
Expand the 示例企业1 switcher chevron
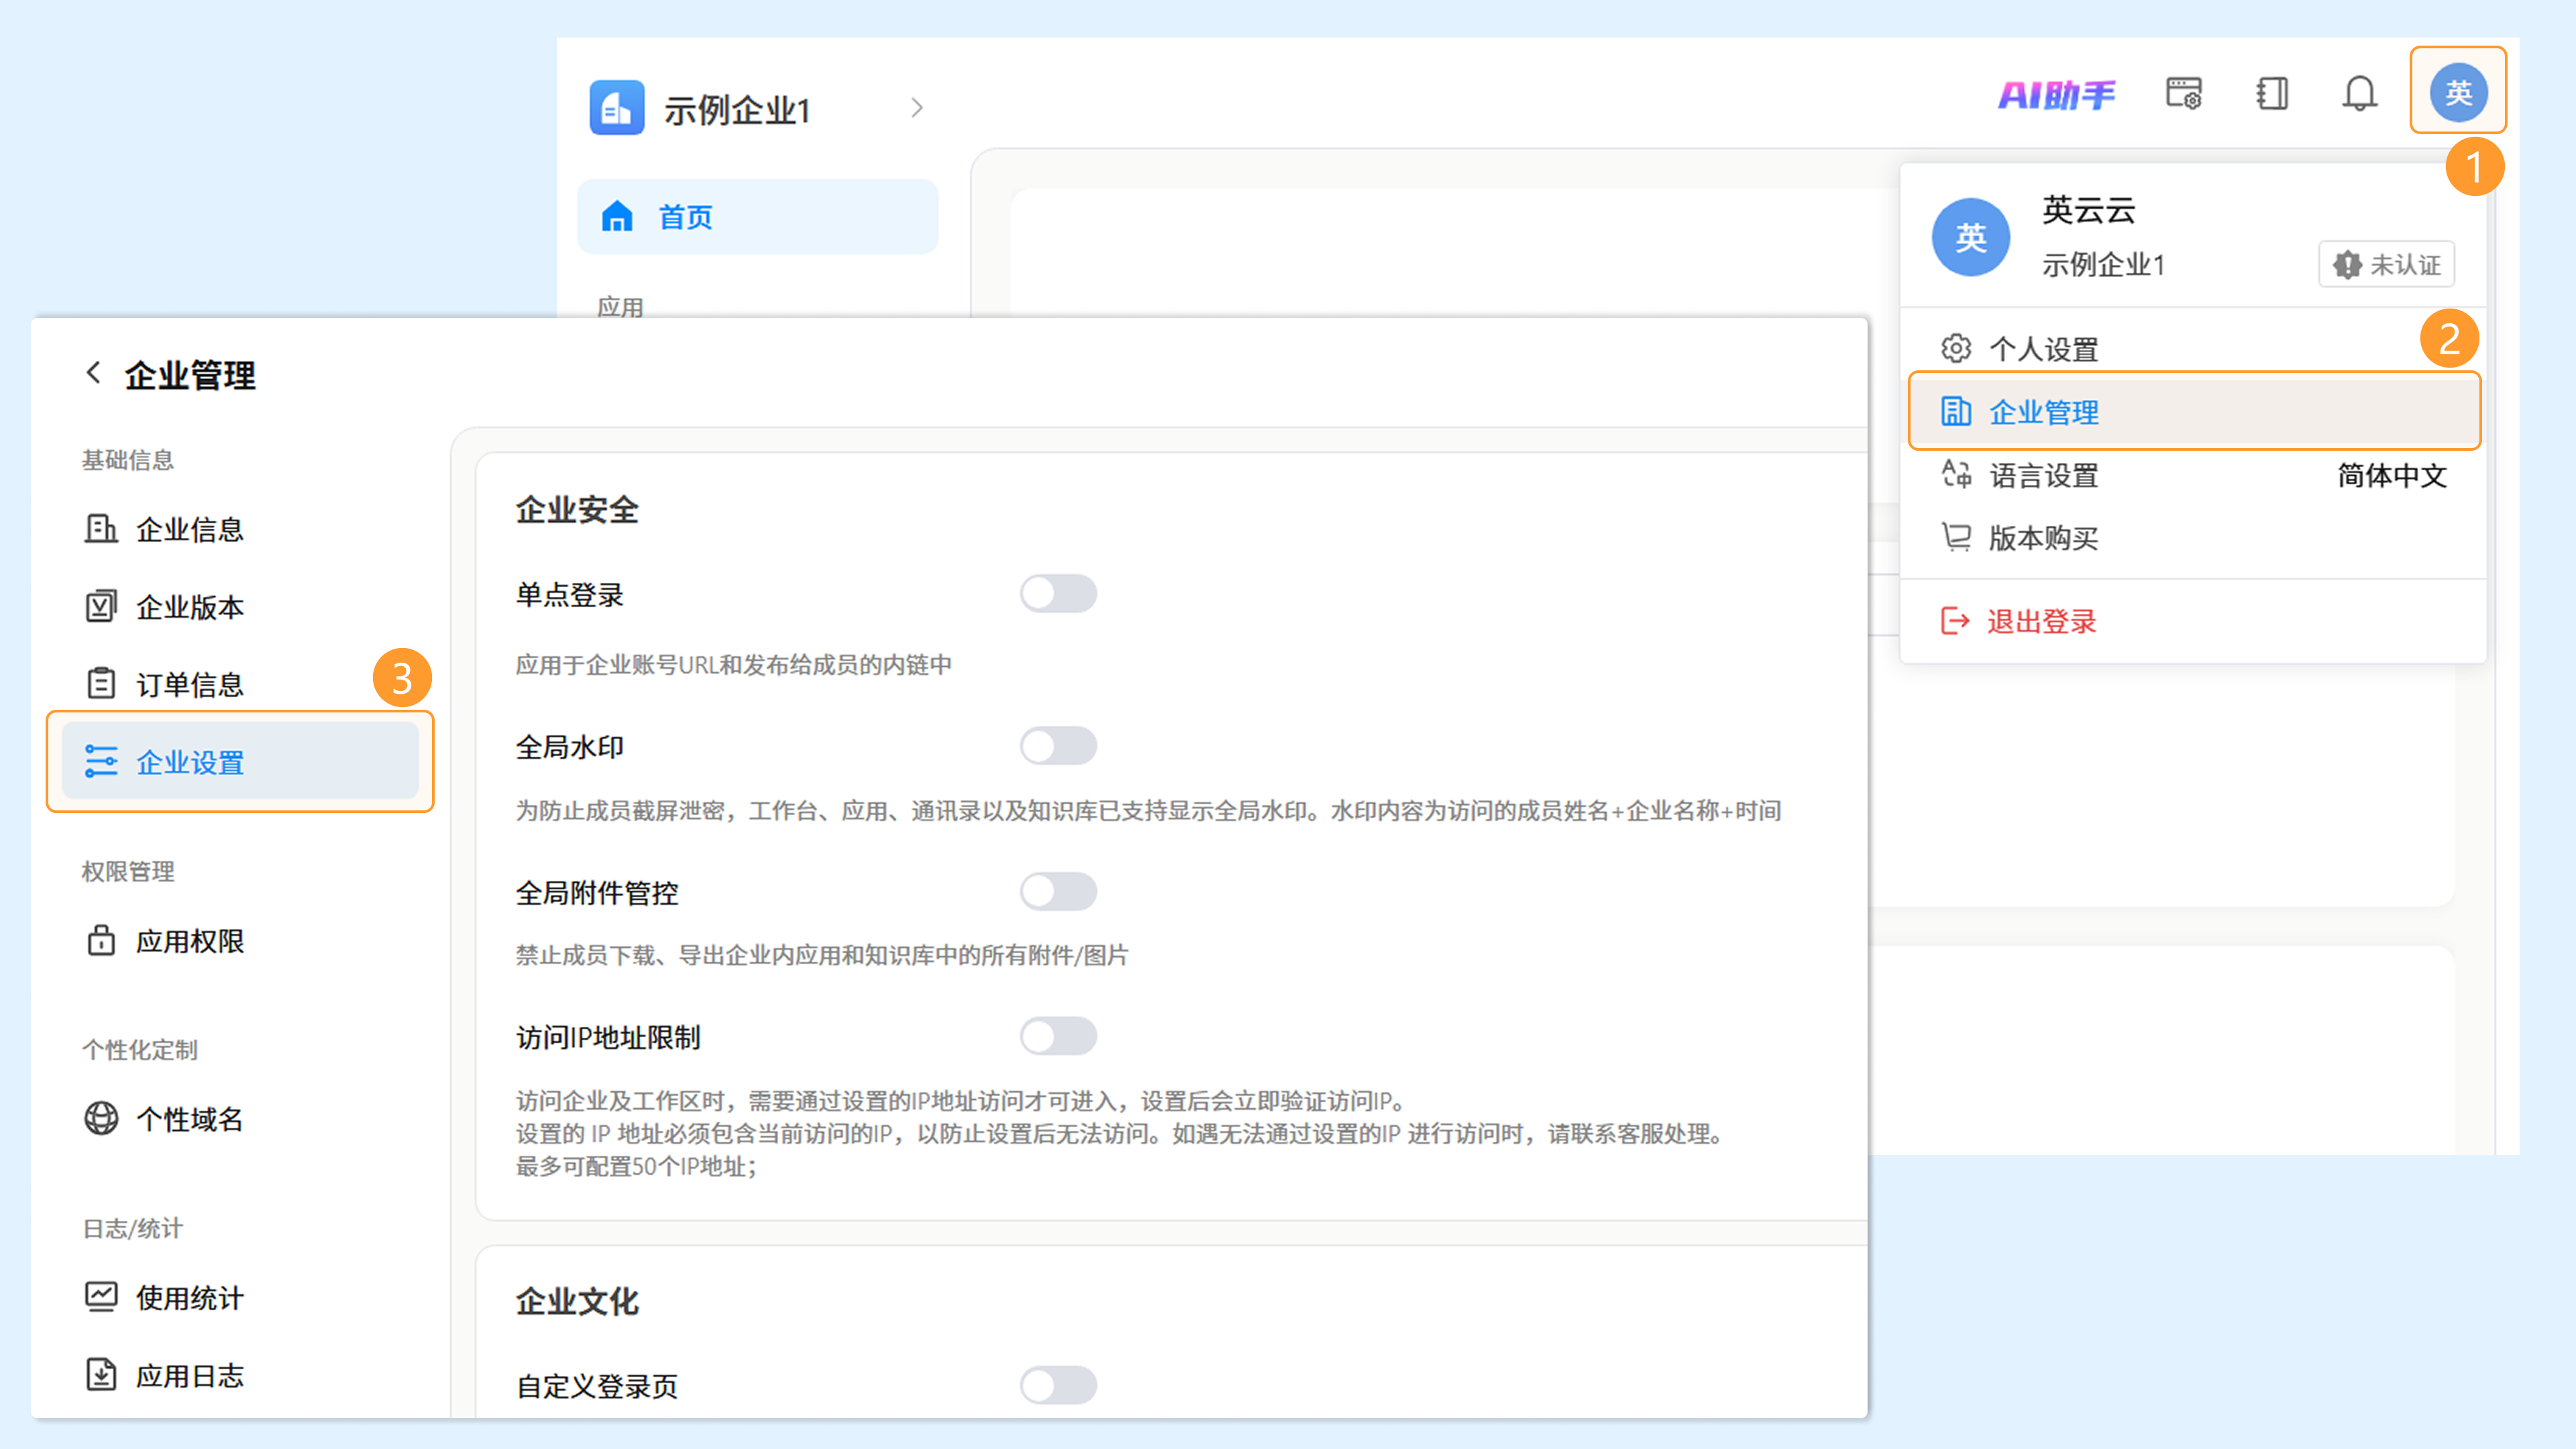pos(916,108)
